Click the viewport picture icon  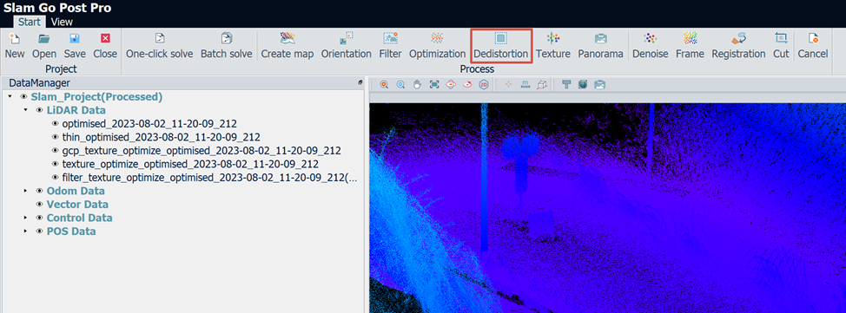pos(599,85)
